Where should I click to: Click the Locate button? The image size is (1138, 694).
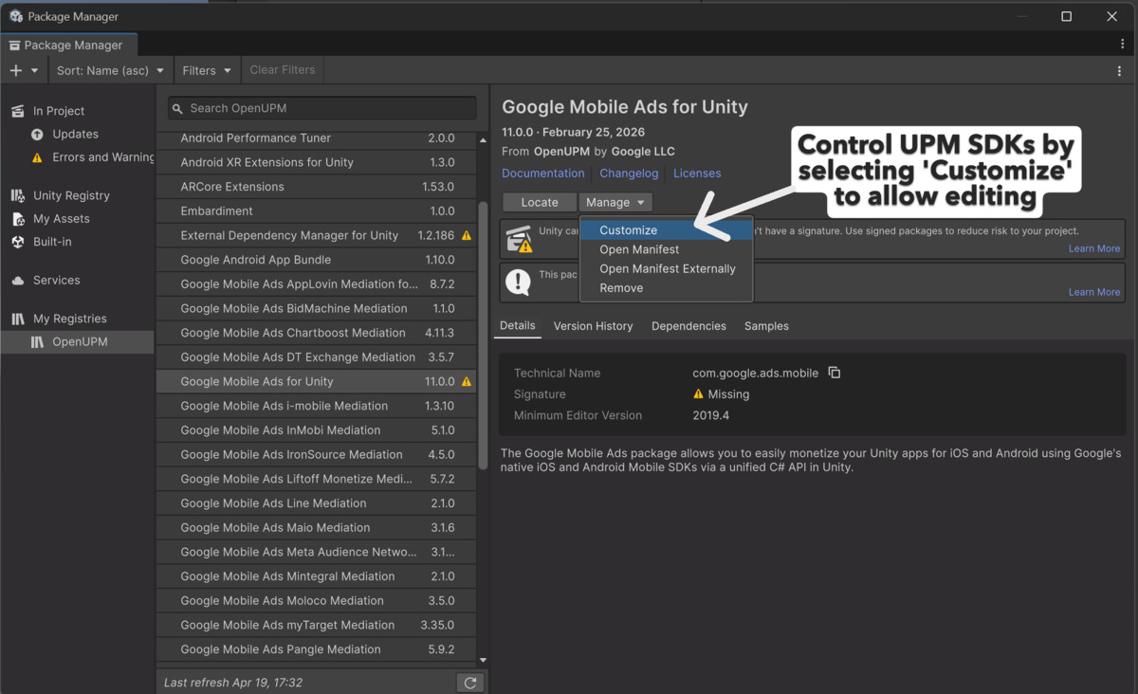click(540, 202)
